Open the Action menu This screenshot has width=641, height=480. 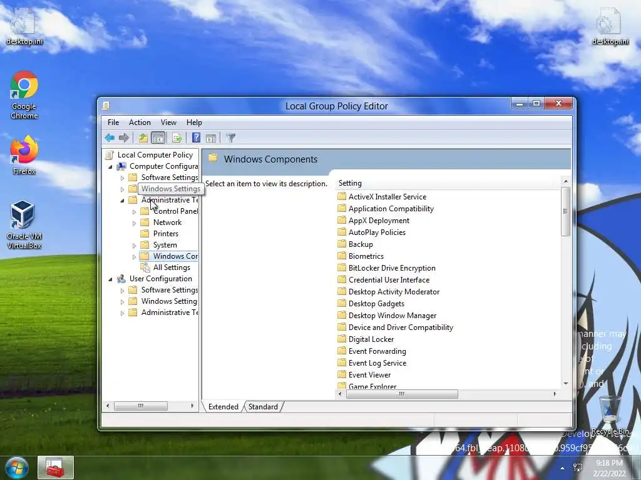(x=140, y=122)
